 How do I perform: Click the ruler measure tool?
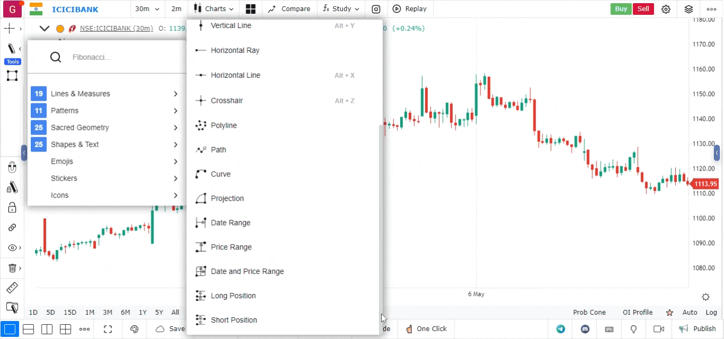(12, 288)
